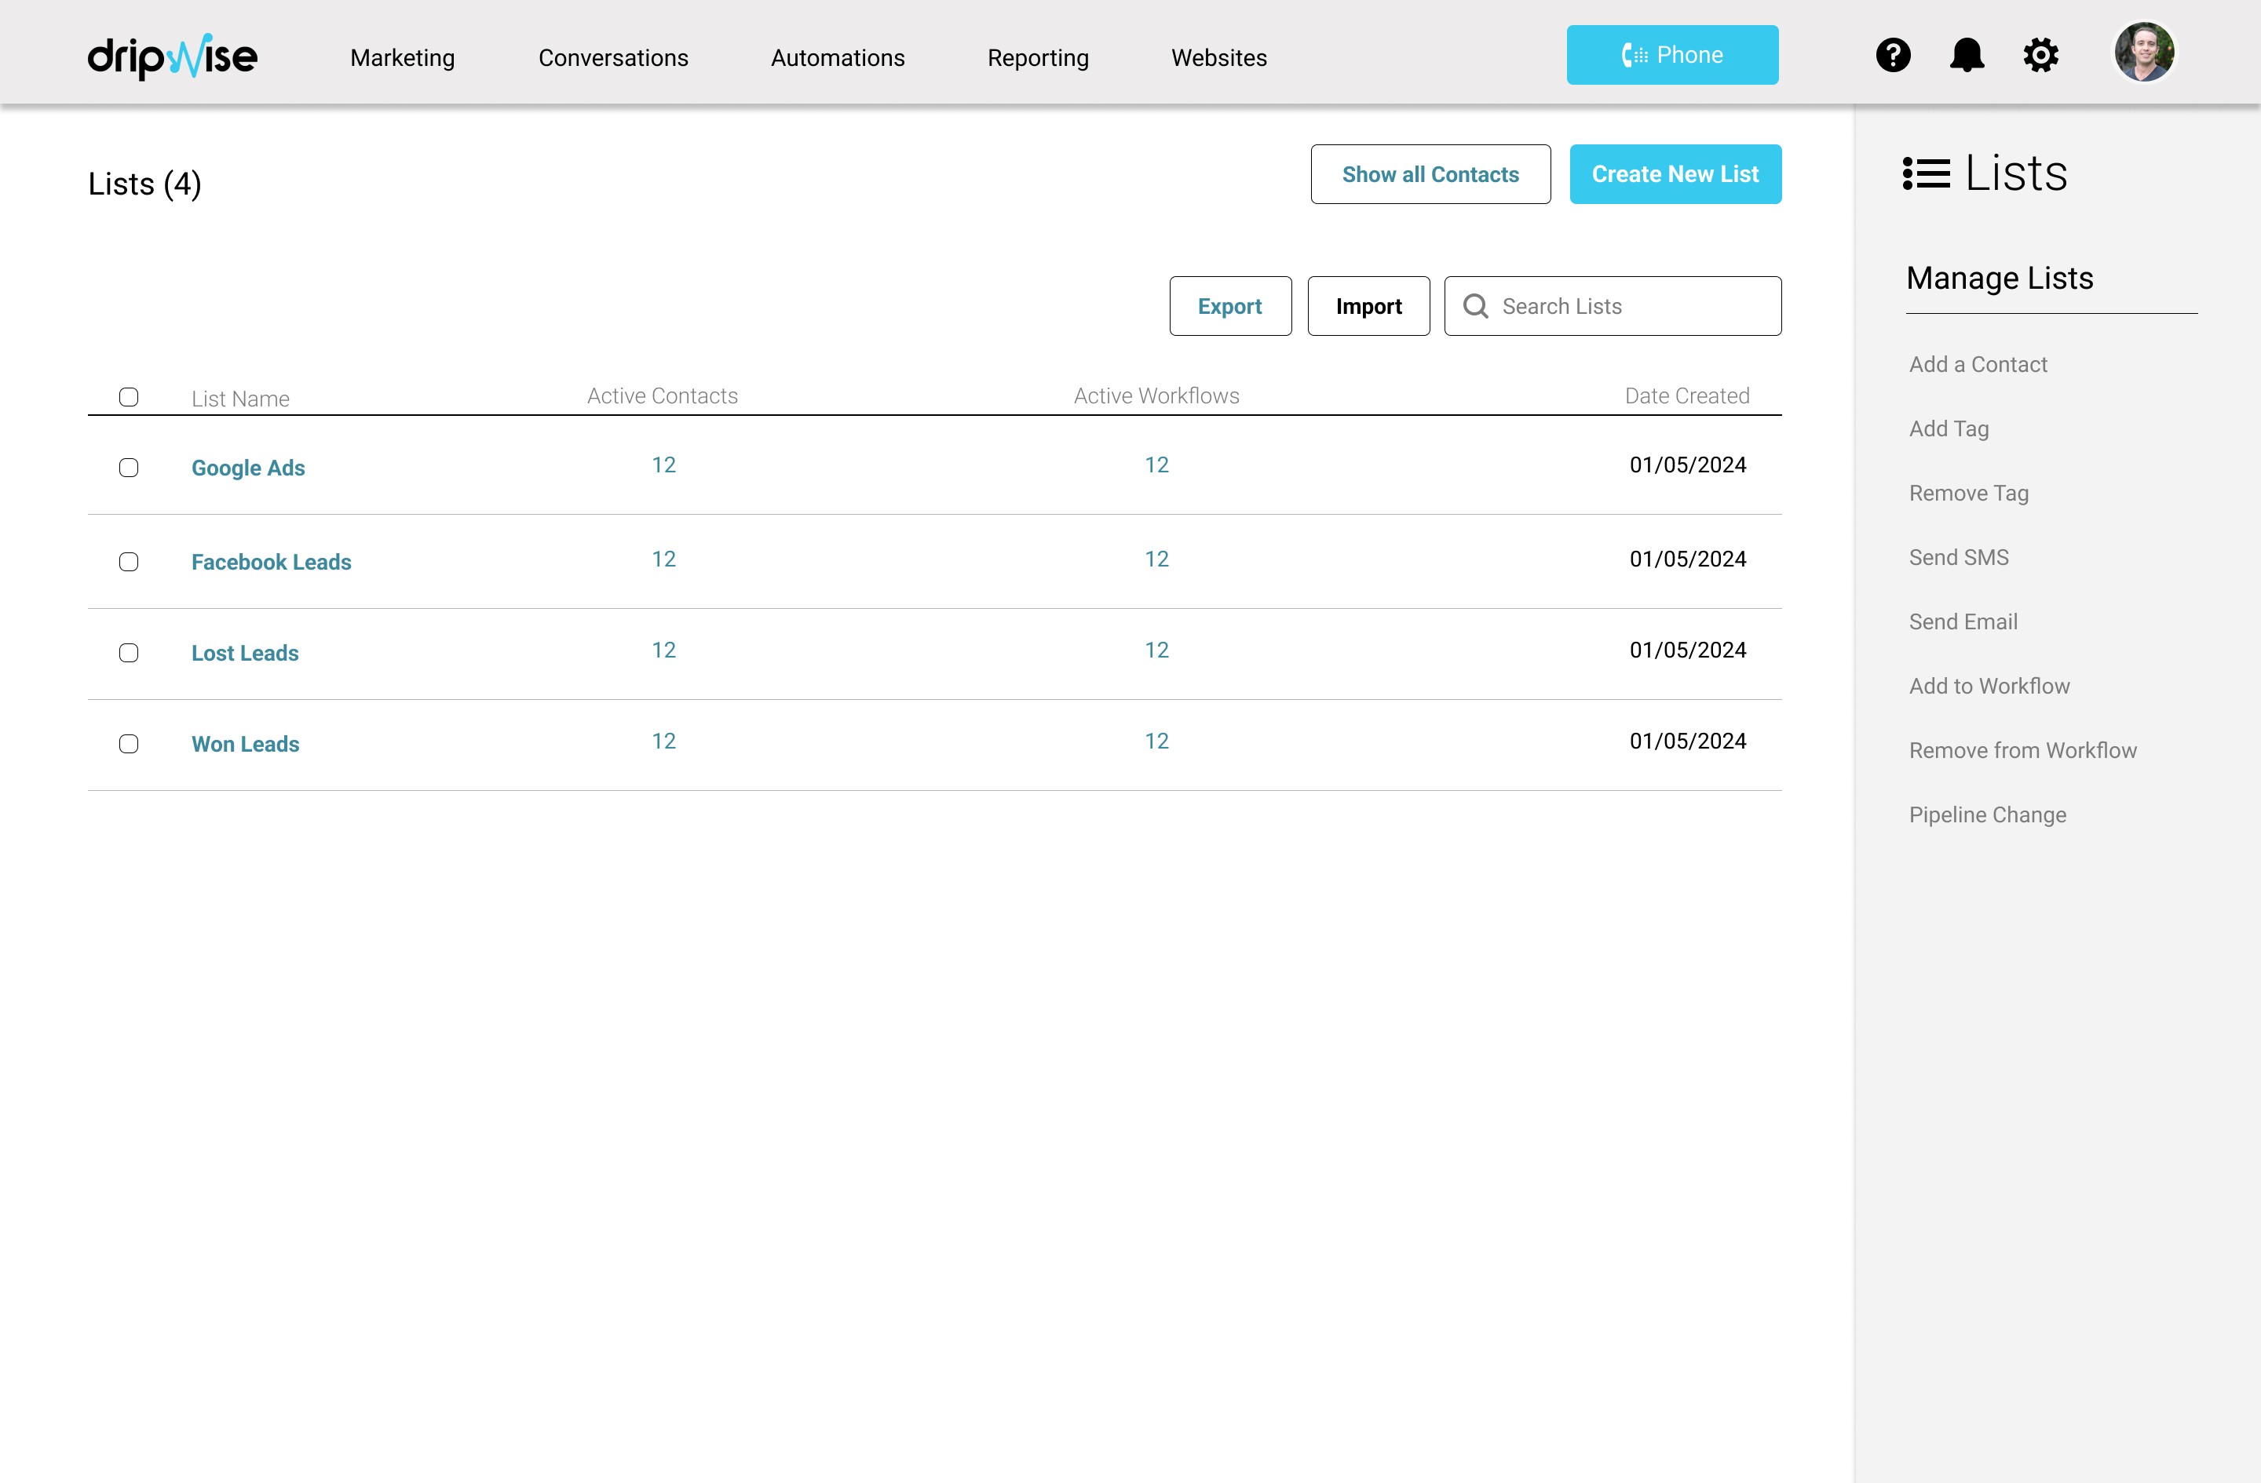Go to the Reporting menu
The height and width of the screenshot is (1483, 2261).
1037,58
